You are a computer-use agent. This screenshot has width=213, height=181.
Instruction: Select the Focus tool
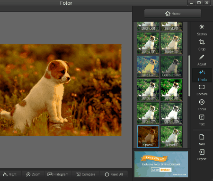pyautogui.click(x=202, y=105)
